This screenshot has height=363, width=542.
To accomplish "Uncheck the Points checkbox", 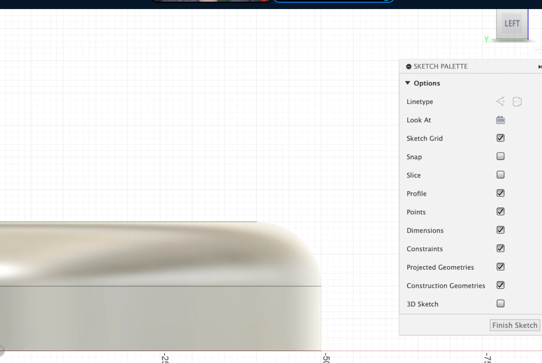I will tap(500, 211).
